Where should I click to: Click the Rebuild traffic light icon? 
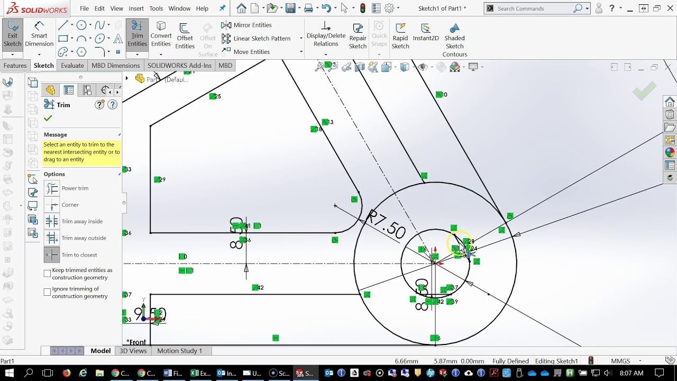click(362, 8)
